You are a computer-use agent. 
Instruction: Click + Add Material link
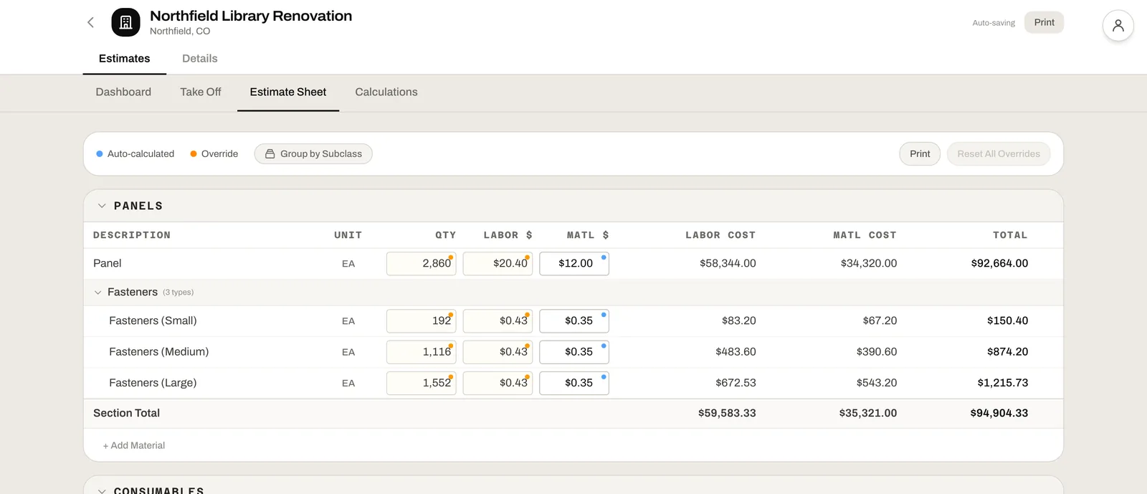pyautogui.click(x=134, y=445)
